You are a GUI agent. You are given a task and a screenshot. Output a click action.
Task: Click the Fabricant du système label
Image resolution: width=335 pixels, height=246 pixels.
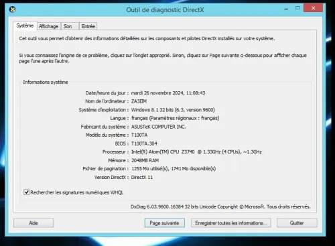[x=105, y=127]
